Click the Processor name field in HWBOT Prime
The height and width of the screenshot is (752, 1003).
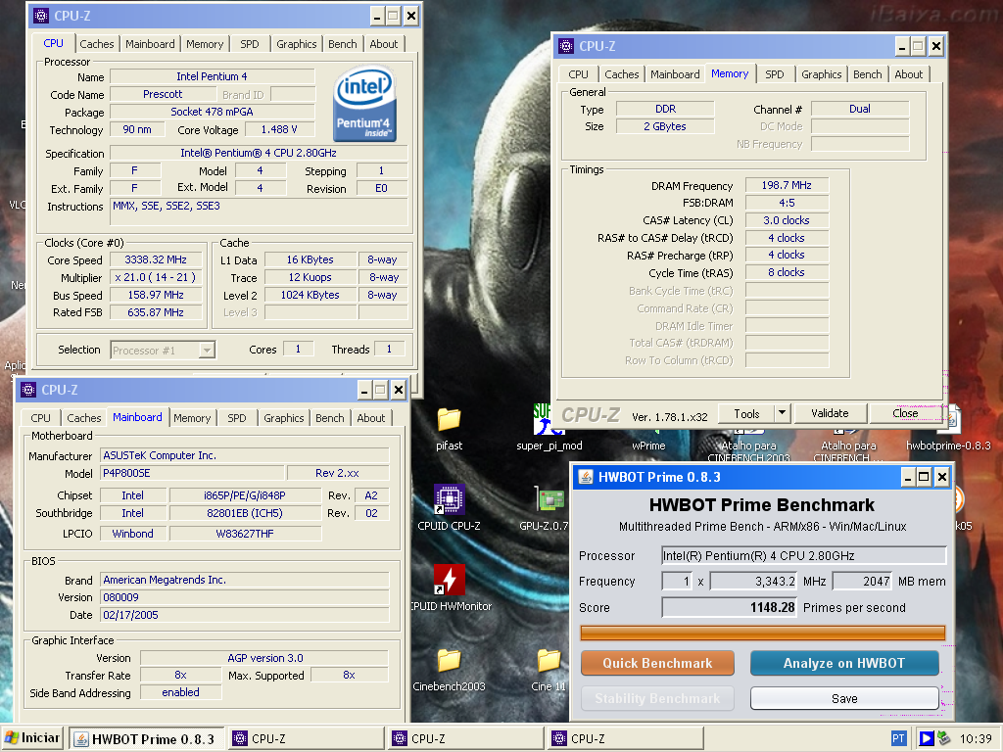[x=803, y=556]
